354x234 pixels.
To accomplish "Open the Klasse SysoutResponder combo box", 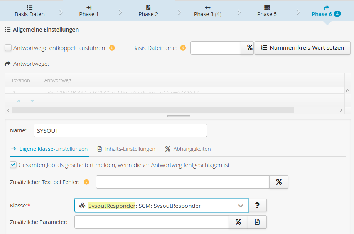I will 154,206.
